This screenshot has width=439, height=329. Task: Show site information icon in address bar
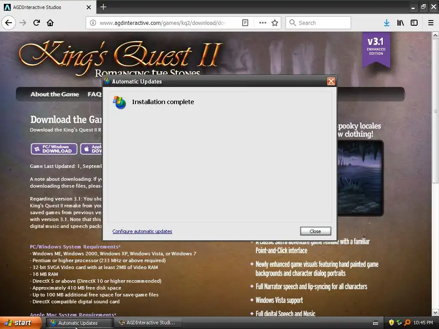93,23
